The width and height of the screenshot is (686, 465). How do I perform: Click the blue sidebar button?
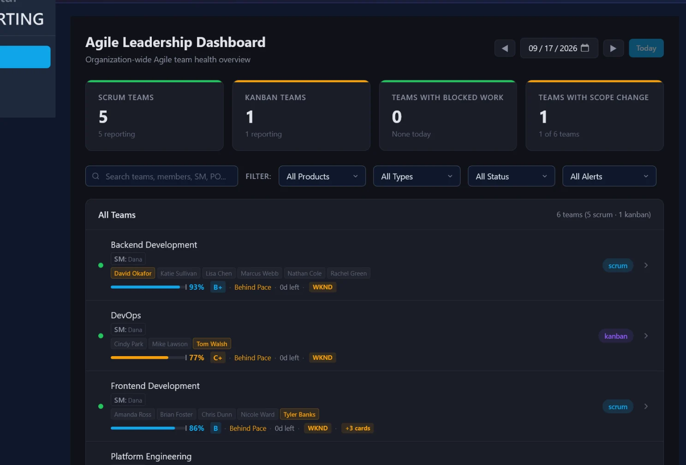tap(25, 57)
